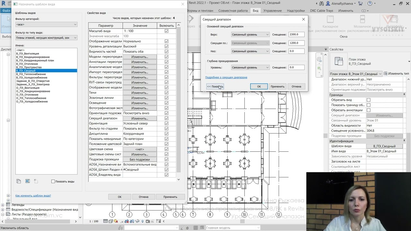Click the duplicate view template icon
411x231 pixels.
tap(19, 181)
